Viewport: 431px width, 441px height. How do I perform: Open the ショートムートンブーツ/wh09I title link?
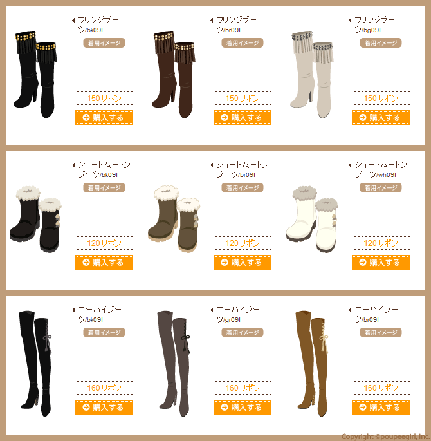click(380, 169)
